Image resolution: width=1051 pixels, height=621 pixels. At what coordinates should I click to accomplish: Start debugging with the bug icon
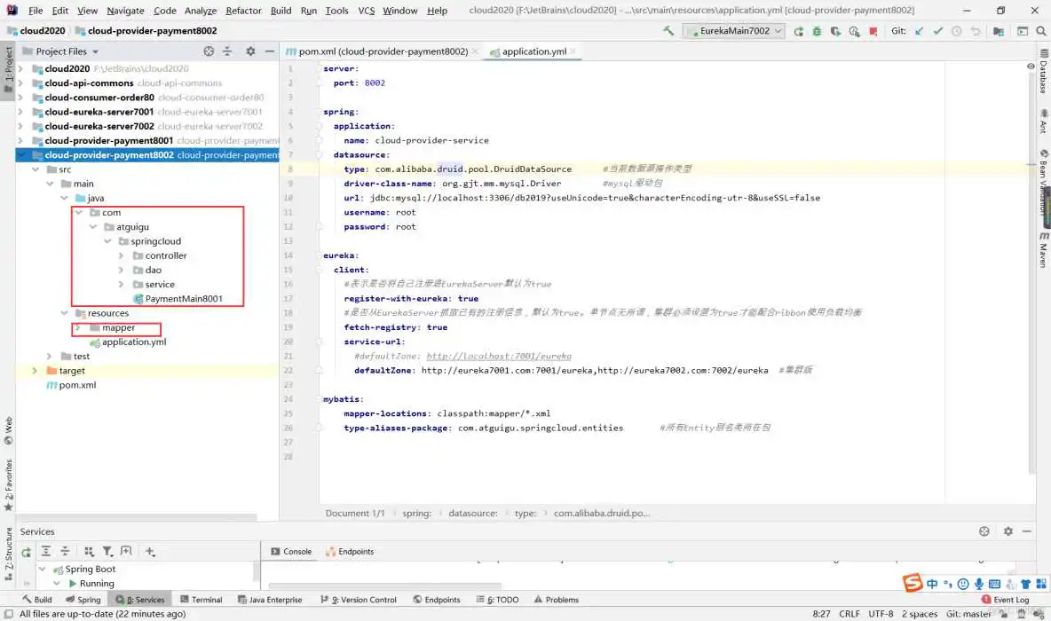tap(817, 30)
